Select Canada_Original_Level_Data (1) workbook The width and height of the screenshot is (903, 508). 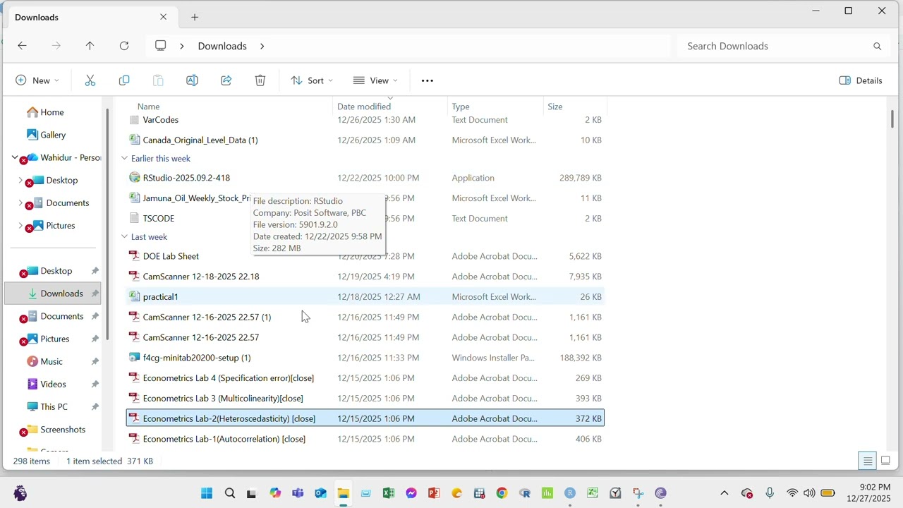pyautogui.click(x=365, y=140)
